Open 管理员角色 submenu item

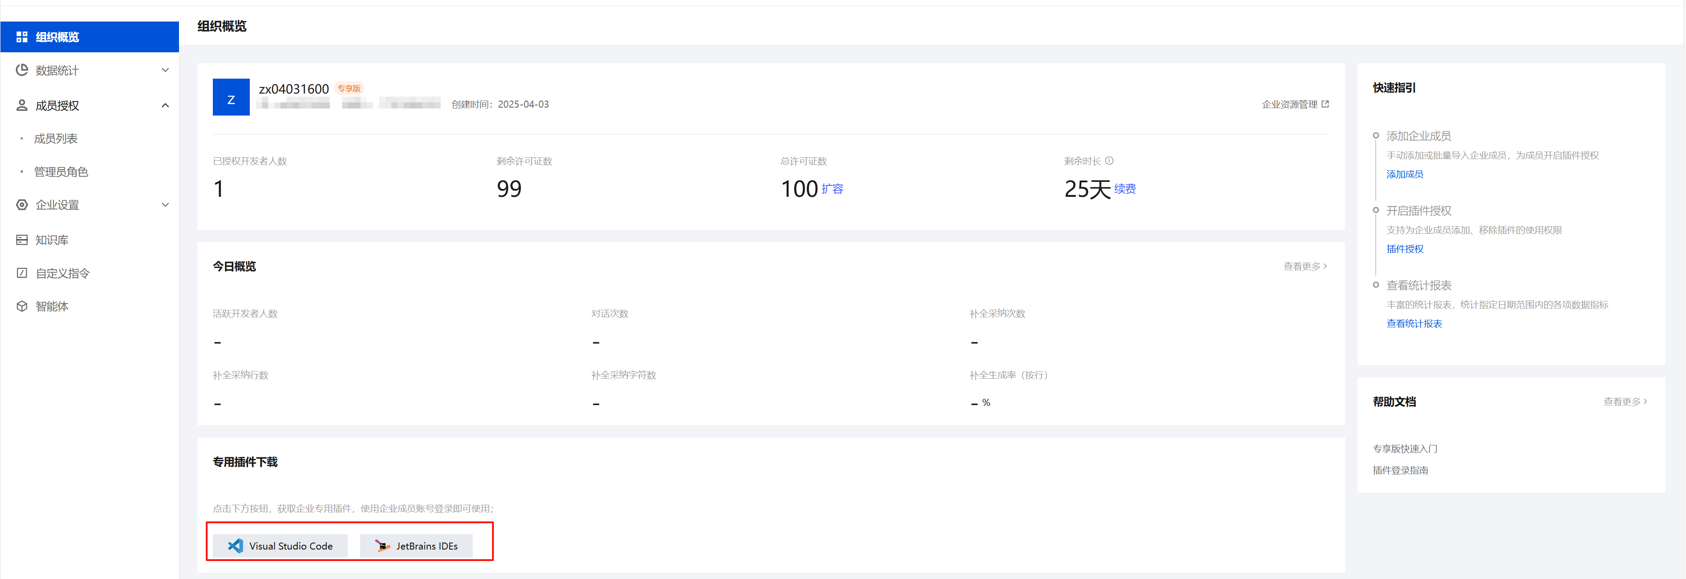pyautogui.click(x=61, y=172)
